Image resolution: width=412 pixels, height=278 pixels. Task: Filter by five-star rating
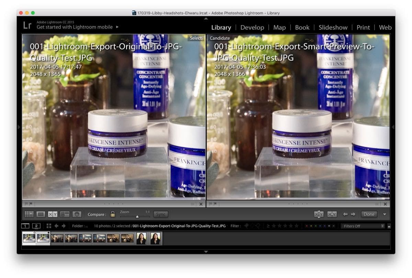click(297, 226)
